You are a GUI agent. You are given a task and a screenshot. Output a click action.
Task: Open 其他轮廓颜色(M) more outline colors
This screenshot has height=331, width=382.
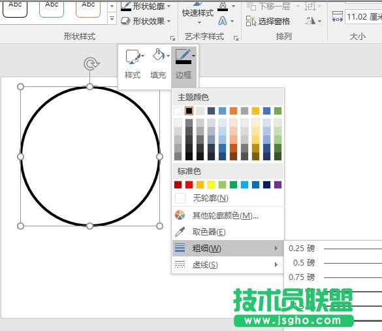pos(228,215)
